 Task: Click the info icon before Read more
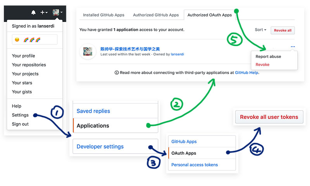pos(117,73)
